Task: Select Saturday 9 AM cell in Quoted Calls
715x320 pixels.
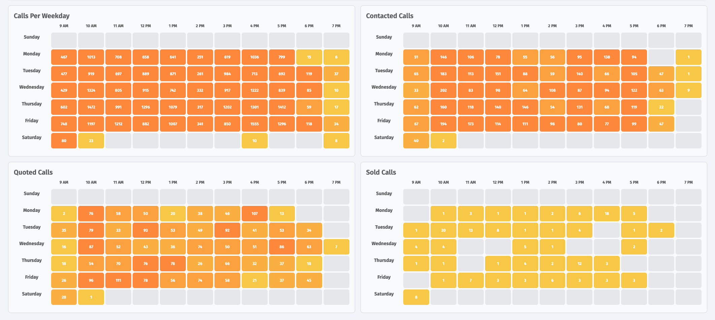Action: [x=64, y=297]
